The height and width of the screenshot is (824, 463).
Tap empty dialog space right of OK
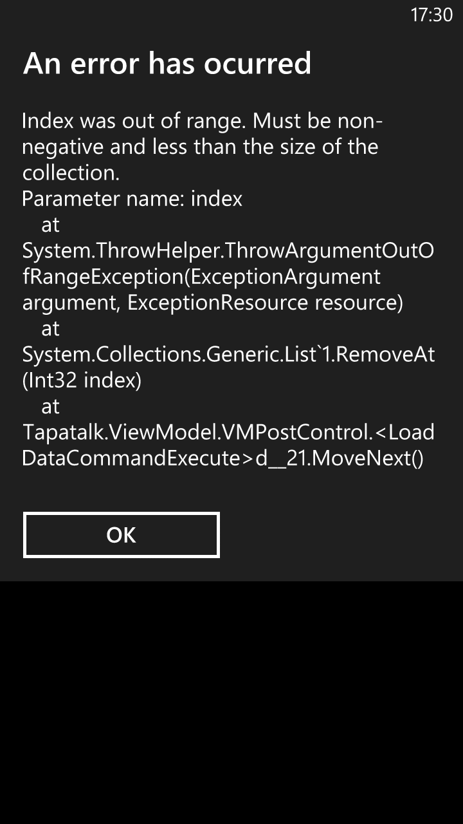point(341,535)
